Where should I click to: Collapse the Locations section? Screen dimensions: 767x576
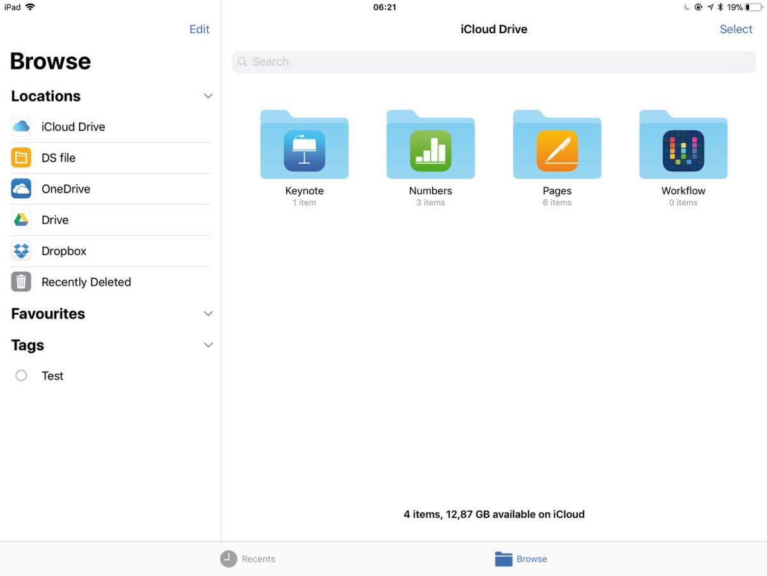208,96
